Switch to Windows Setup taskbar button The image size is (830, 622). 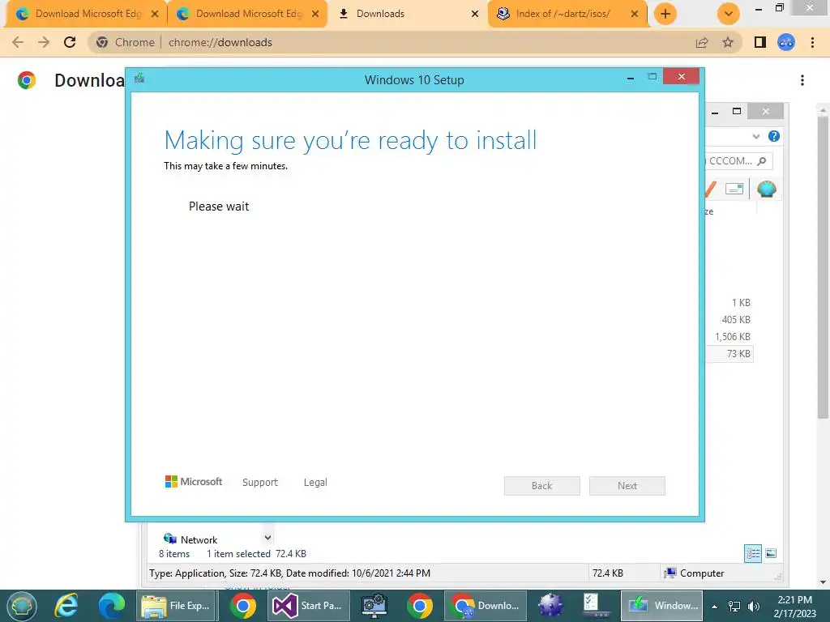663,606
